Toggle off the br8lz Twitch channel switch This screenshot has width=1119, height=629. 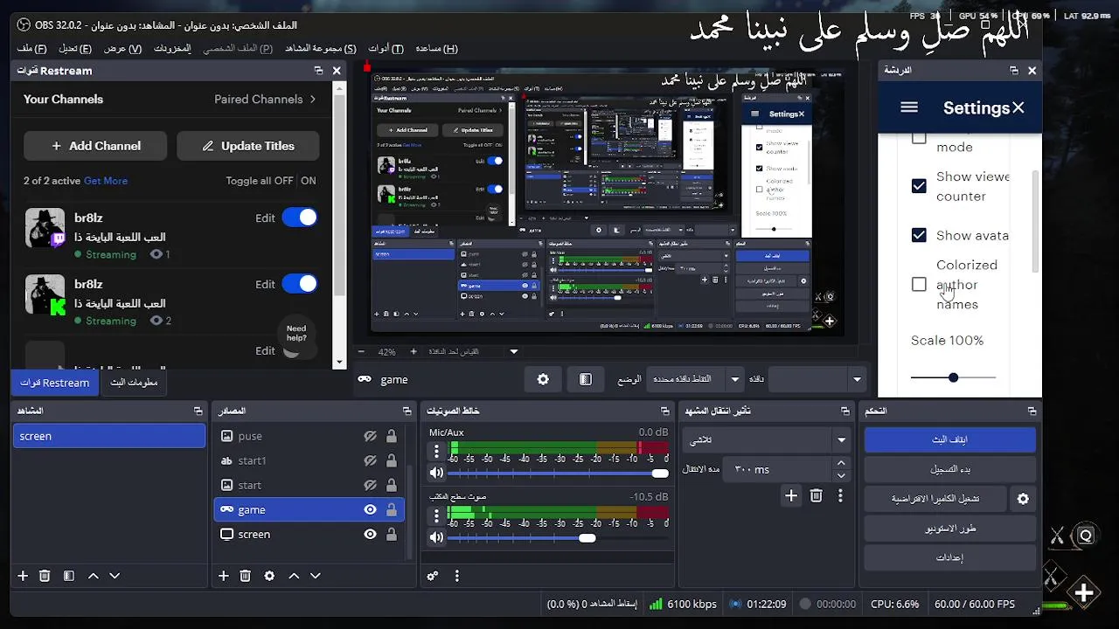pyautogui.click(x=299, y=218)
